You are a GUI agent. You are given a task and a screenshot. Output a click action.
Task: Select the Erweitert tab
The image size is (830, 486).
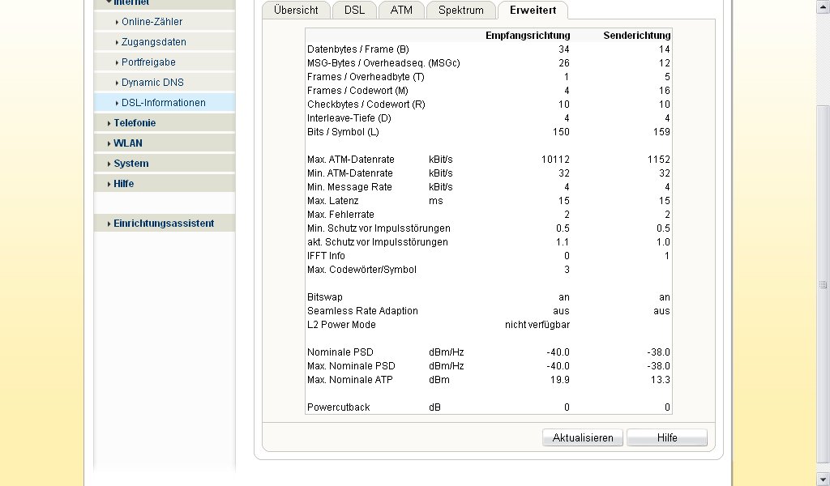pos(533,11)
